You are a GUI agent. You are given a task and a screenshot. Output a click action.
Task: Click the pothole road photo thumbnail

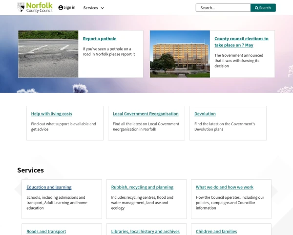[48, 54]
